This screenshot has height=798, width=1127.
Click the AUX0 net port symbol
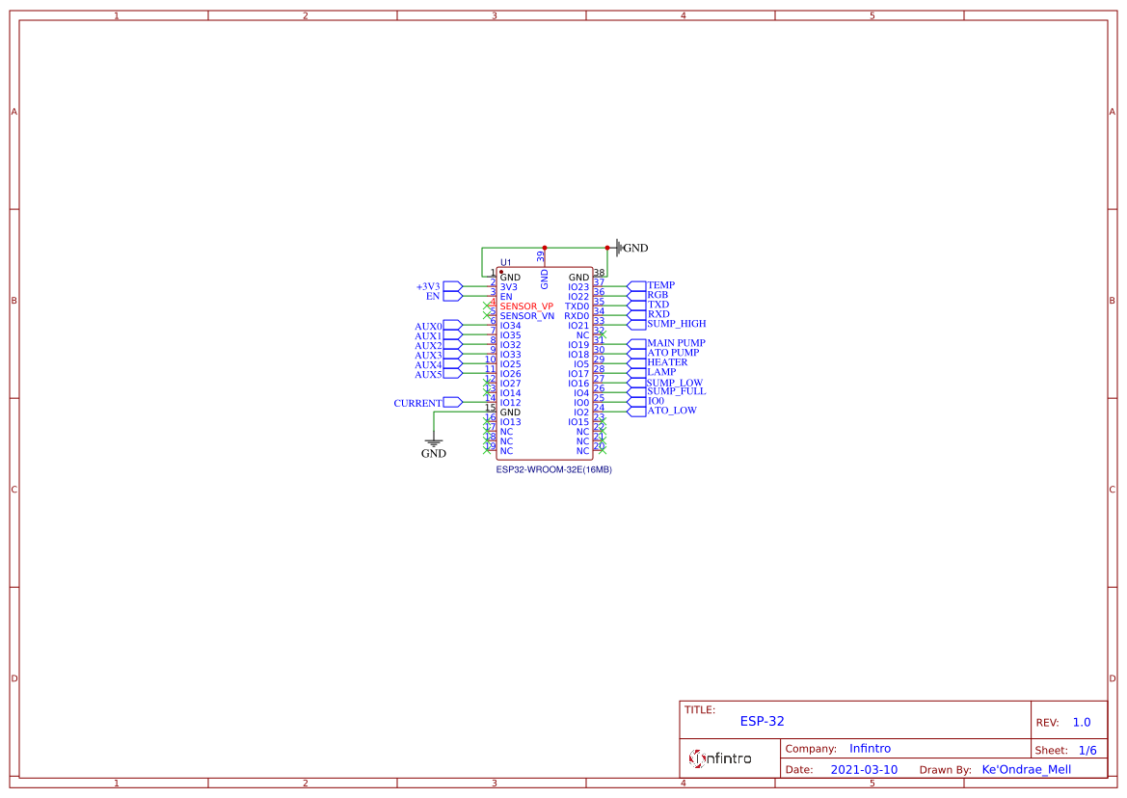pyautogui.click(x=452, y=326)
